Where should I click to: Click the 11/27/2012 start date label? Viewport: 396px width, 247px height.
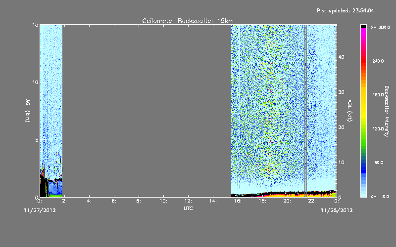point(40,210)
